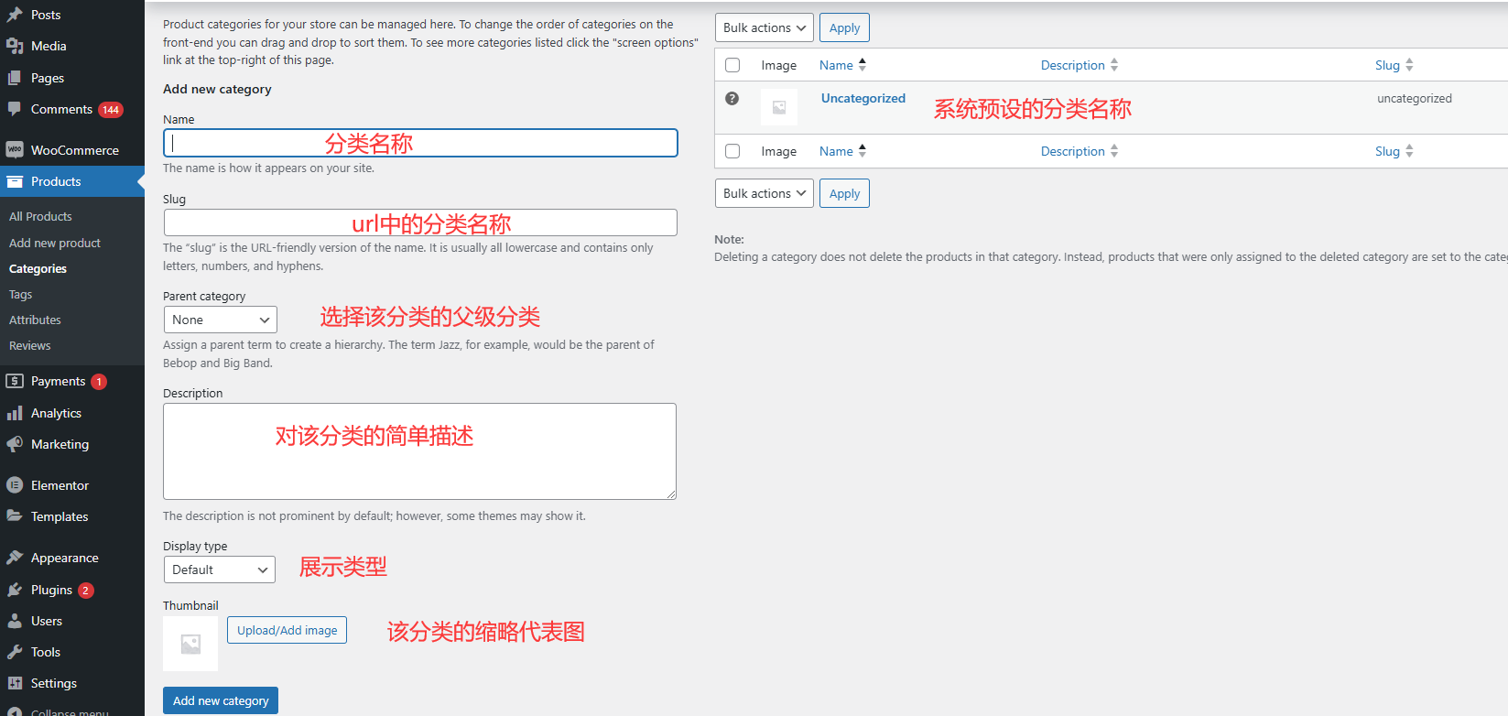Click the Analytics bar chart icon
Image resolution: width=1508 pixels, height=716 pixels.
[x=15, y=413]
